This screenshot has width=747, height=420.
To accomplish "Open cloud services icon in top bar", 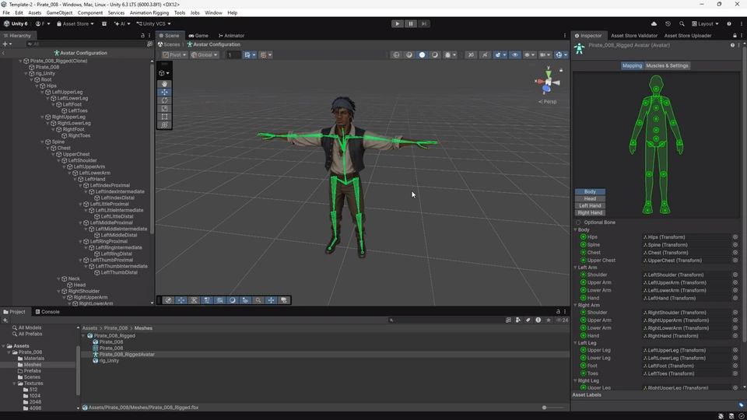I will coord(654,24).
